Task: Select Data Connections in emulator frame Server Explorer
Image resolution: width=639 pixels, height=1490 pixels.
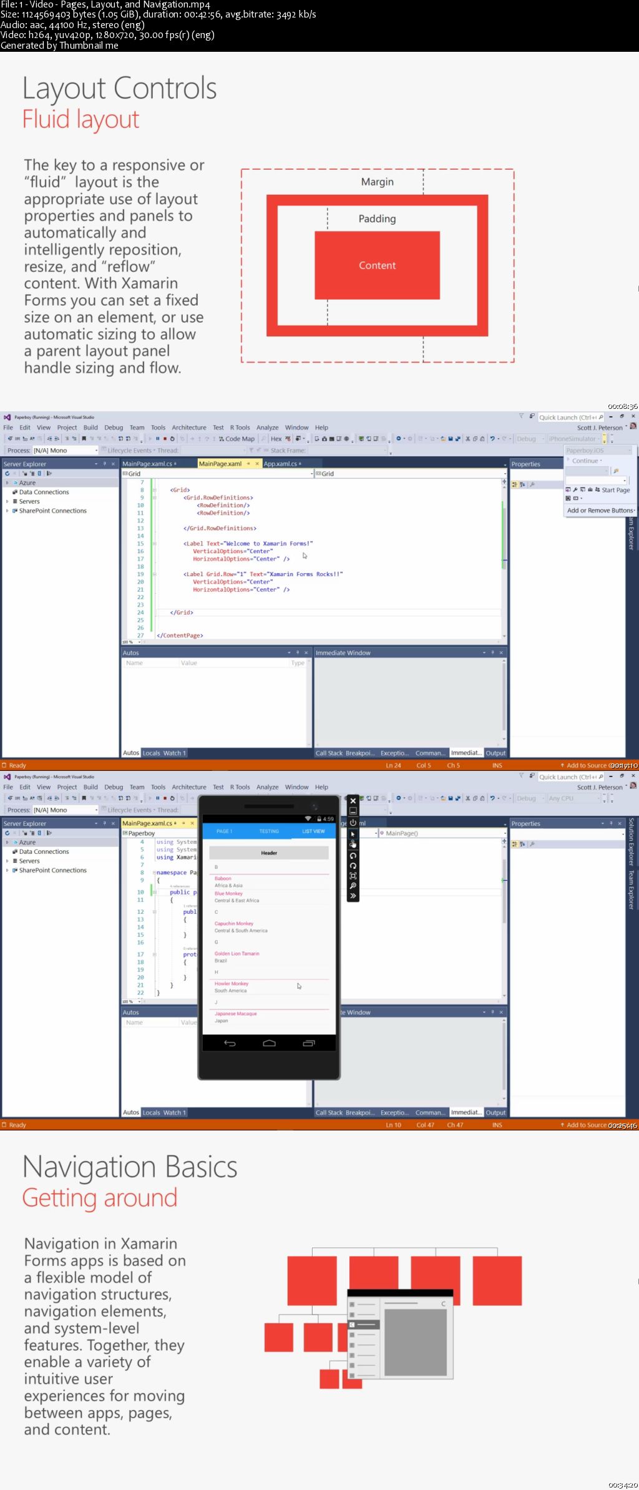Action: (x=44, y=851)
